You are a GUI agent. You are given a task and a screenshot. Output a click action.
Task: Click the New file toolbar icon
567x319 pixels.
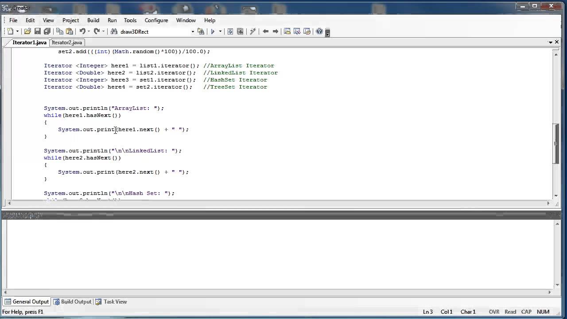pyautogui.click(x=10, y=31)
